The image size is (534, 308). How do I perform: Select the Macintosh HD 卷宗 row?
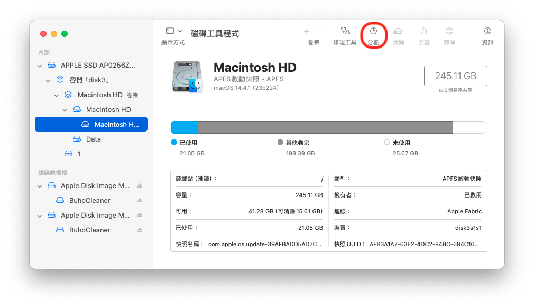tap(91, 95)
